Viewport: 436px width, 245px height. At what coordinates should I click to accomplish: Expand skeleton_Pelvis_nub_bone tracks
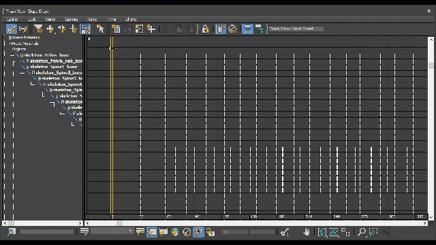tap(27, 61)
